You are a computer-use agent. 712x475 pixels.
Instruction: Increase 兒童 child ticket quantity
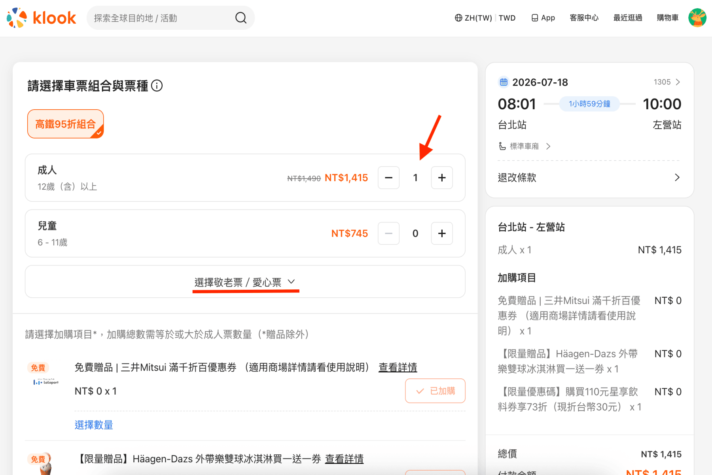point(442,234)
